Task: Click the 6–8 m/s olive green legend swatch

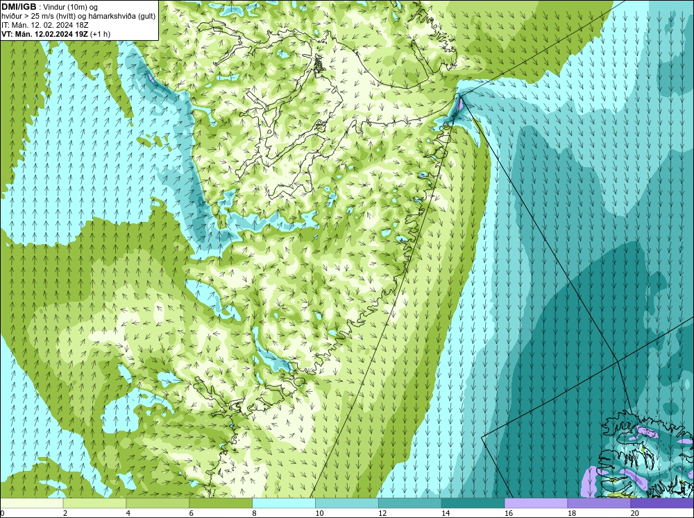Action: 221,503
